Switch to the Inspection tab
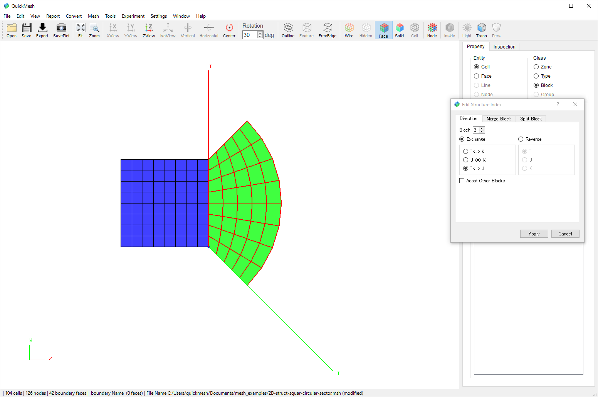The image size is (598, 397). pos(504,47)
